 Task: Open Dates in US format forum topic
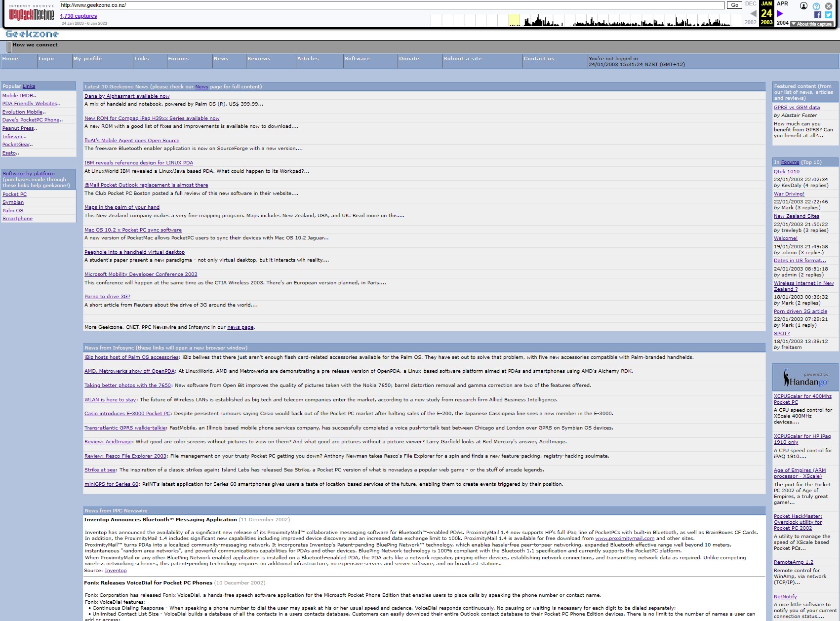pos(800,261)
